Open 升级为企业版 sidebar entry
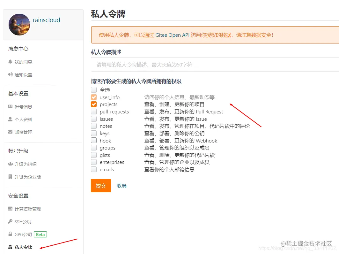The height and width of the screenshot is (254, 339). [x=28, y=177]
